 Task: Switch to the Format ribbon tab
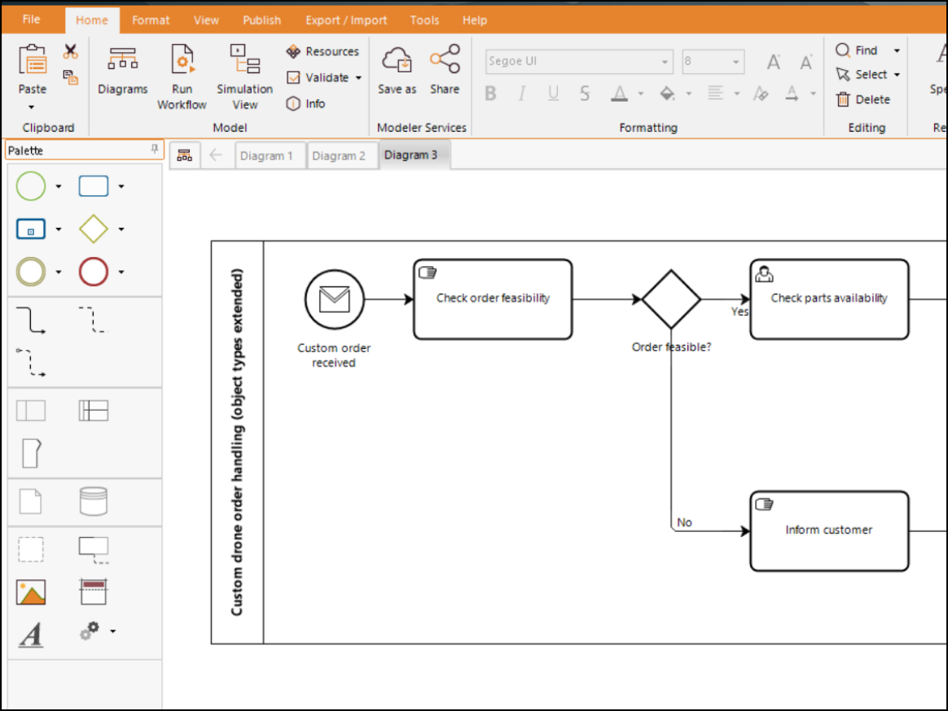click(x=151, y=20)
